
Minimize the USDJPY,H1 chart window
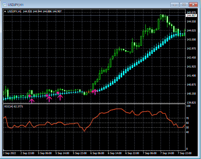point(175,5)
